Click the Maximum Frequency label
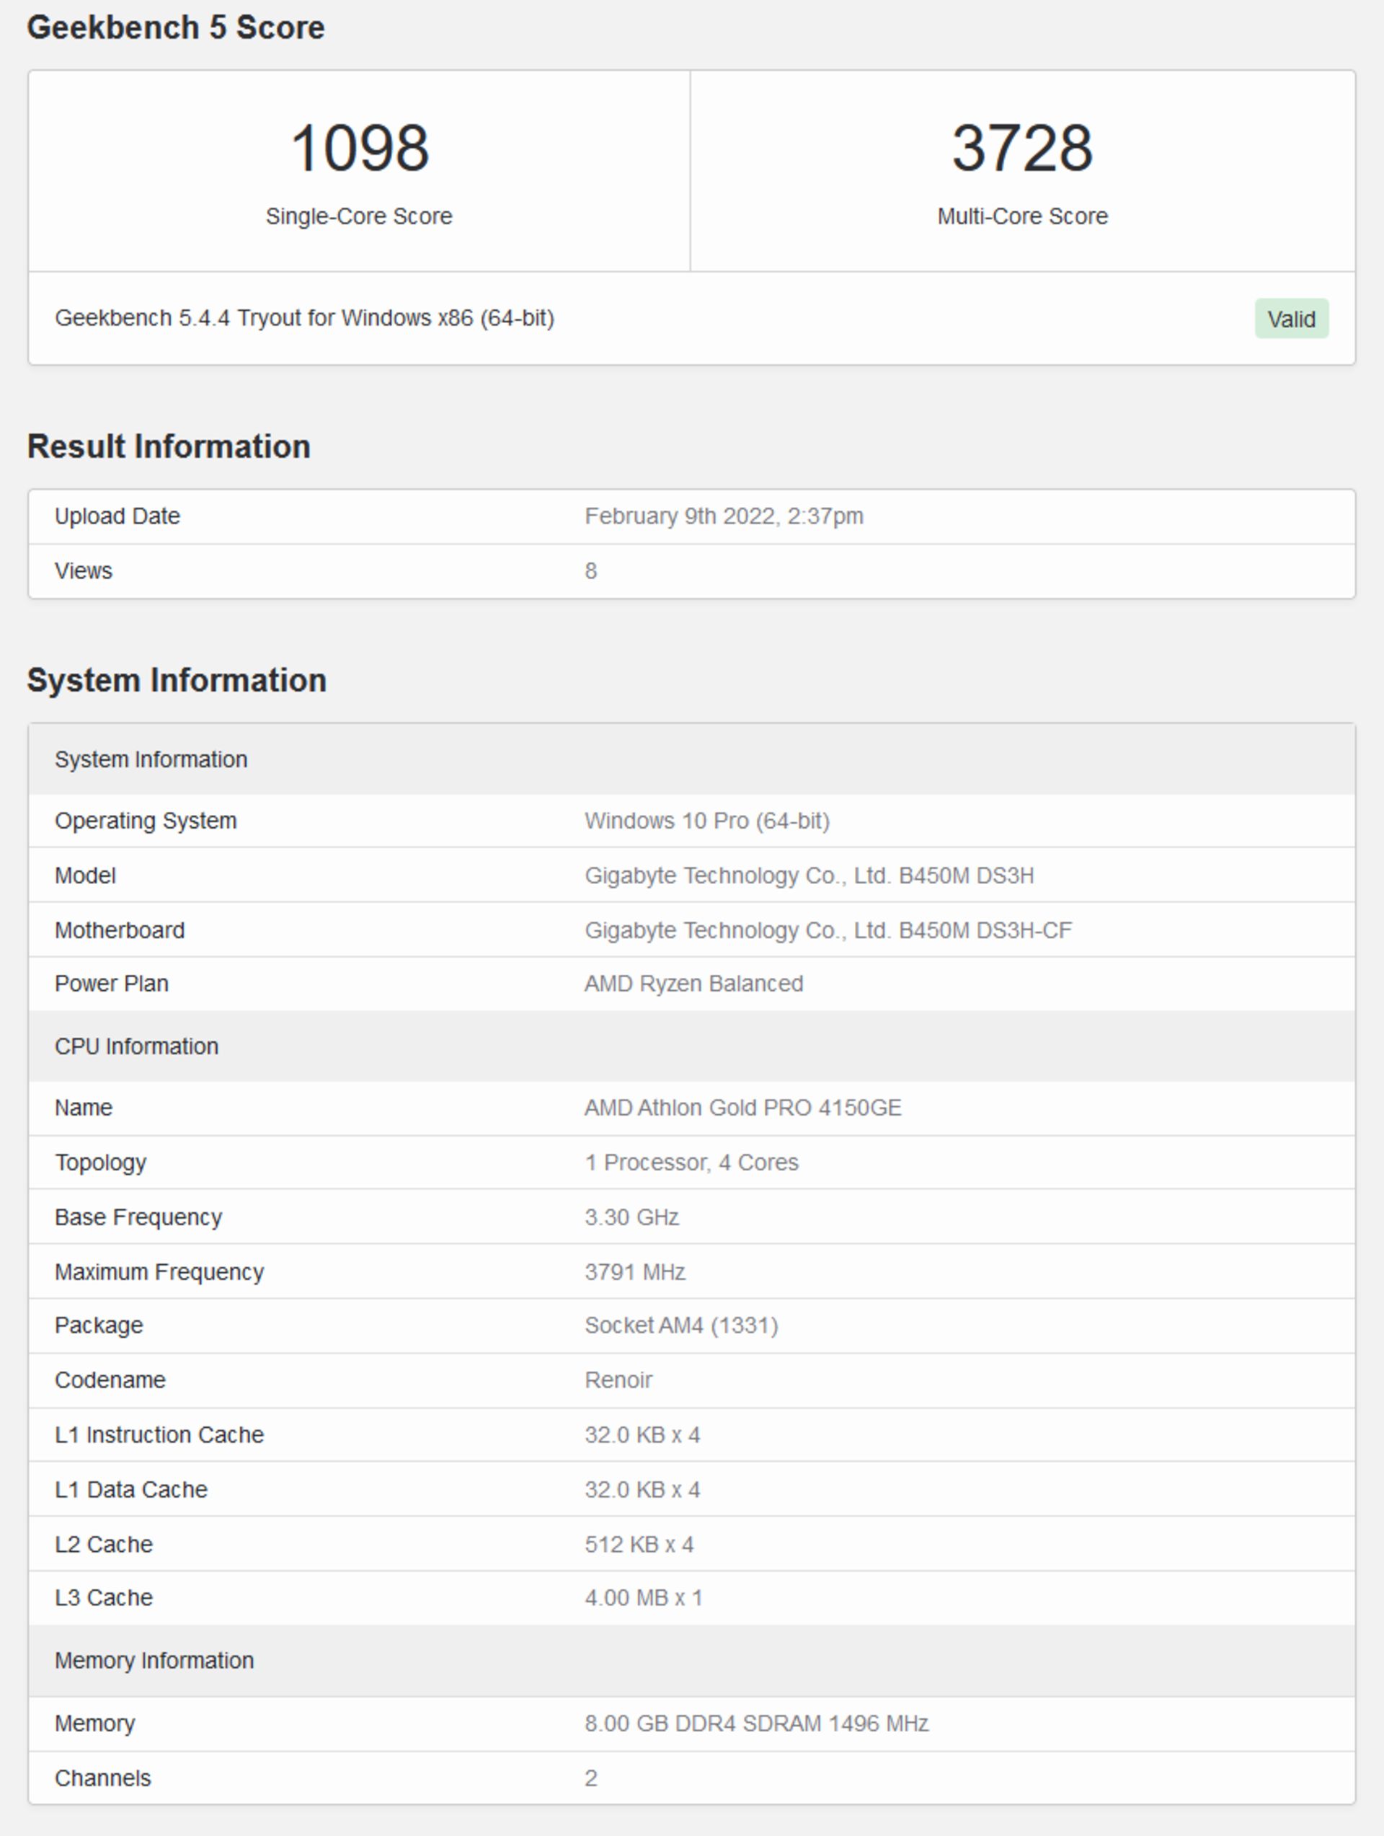This screenshot has width=1384, height=1836. pos(159,1272)
